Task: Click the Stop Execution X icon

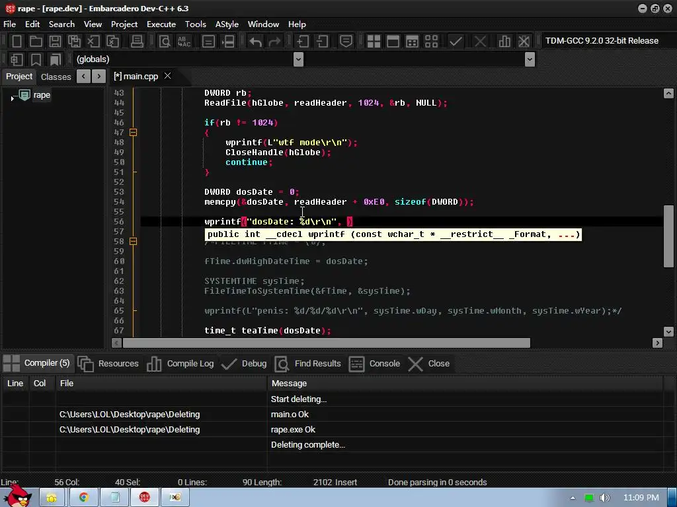Action: click(480, 42)
